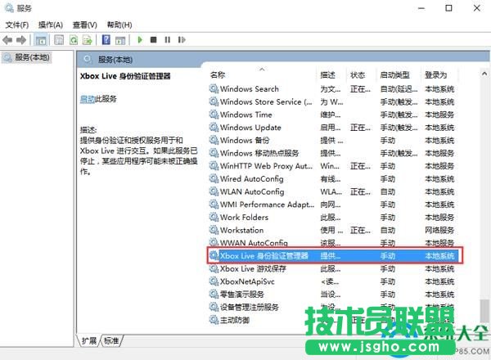Sort by the 启动类型 column header
The height and width of the screenshot is (360, 491).
tap(395, 74)
